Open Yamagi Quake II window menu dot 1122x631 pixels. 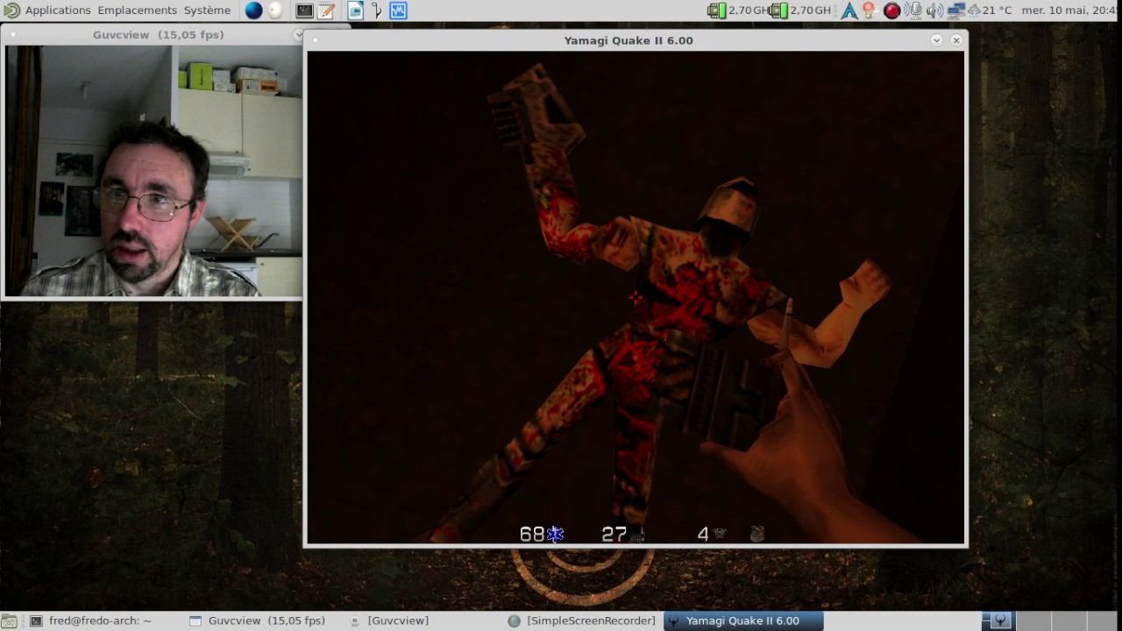click(316, 40)
